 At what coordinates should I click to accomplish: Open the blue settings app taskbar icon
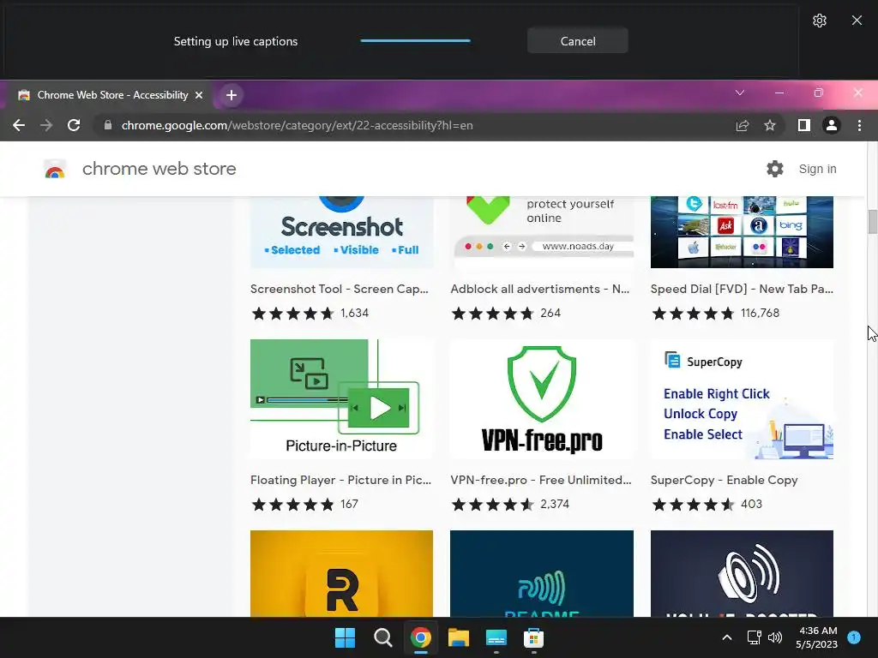pyautogui.click(x=496, y=637)
